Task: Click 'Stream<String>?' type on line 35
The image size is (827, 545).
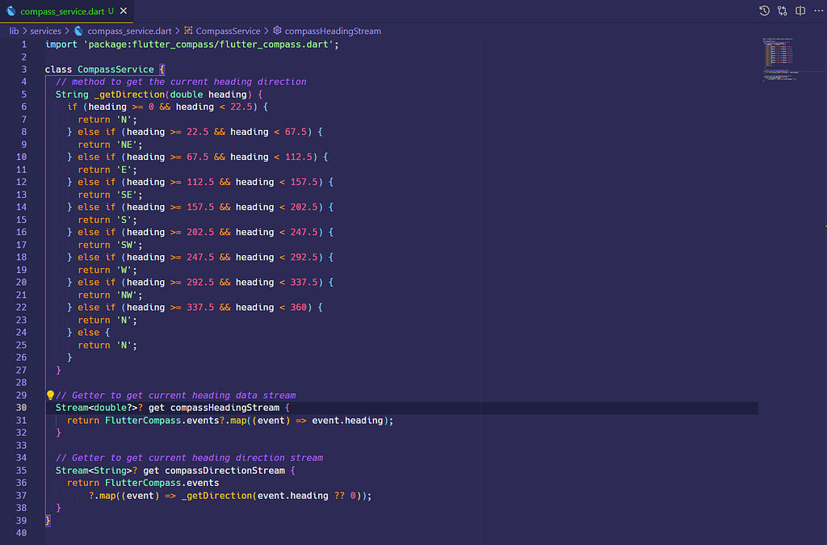Action: (97, 471)
